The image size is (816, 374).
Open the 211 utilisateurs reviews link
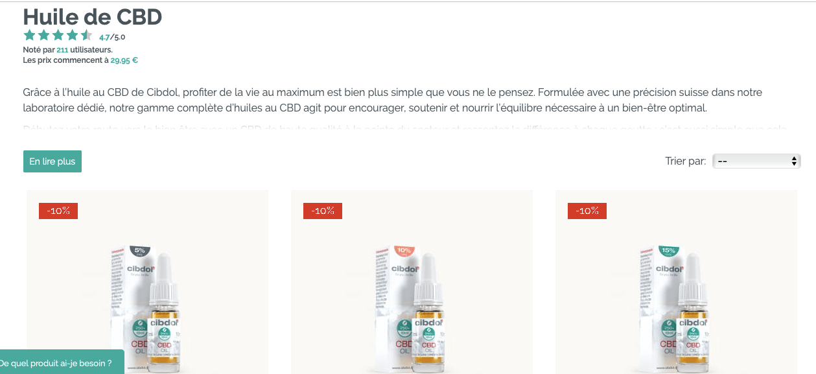(x=62, y=49)
